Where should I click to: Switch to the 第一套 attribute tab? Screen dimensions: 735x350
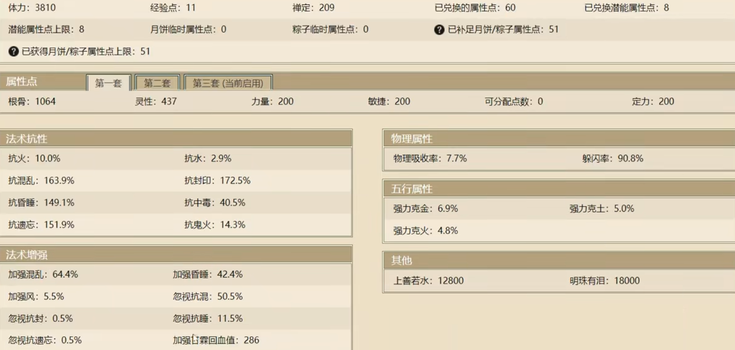(108, 83)
